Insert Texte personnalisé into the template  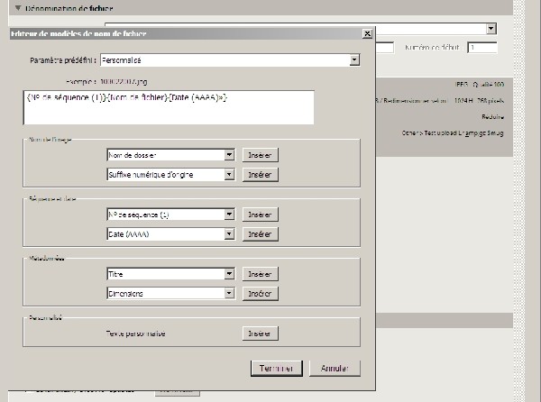click(x=260, y=333)
